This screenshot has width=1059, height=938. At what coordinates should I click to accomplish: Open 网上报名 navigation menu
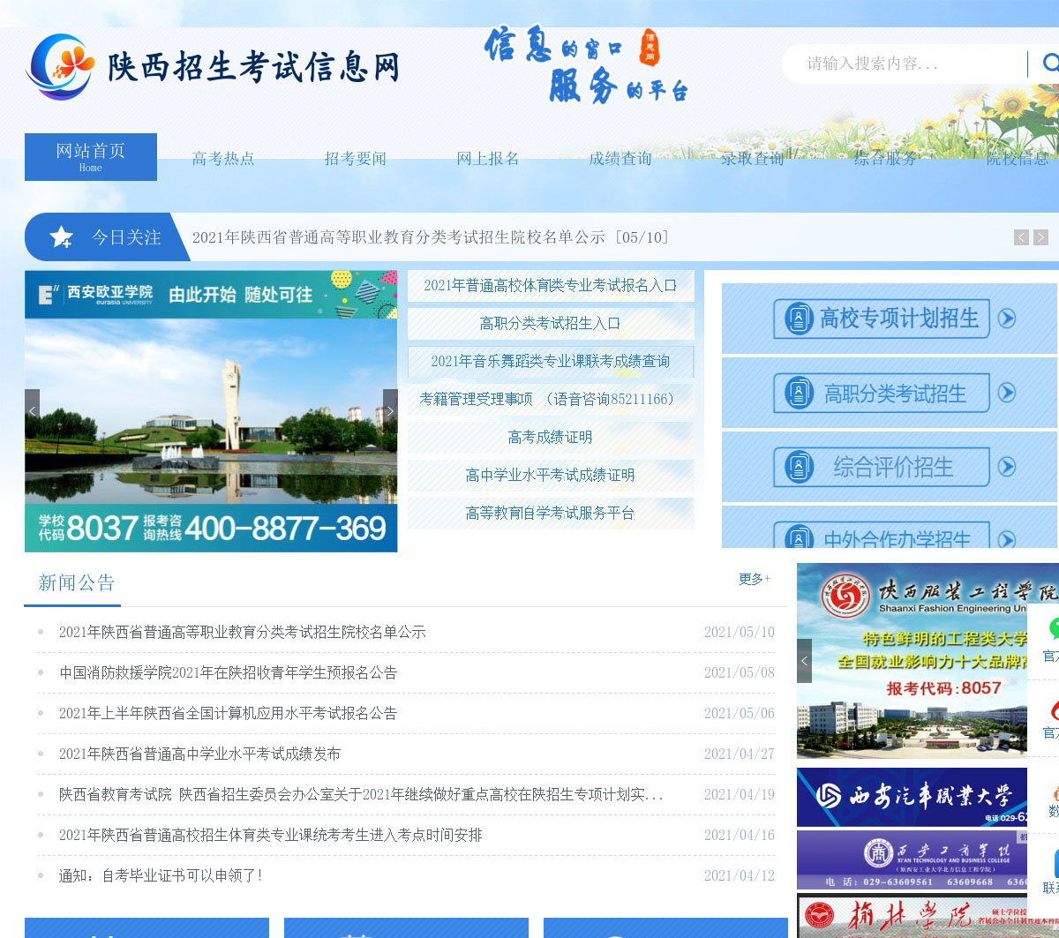pos(488,159)
